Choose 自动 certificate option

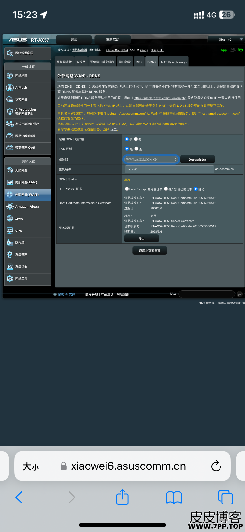coord(196,189)
